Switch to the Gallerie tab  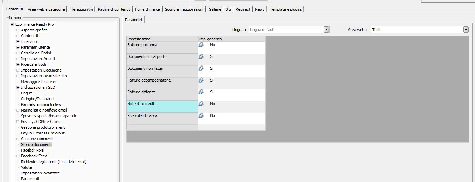coord(215,9)
